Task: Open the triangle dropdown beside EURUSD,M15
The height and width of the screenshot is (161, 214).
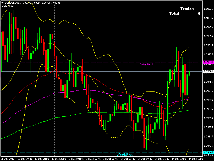Action: 2,3
